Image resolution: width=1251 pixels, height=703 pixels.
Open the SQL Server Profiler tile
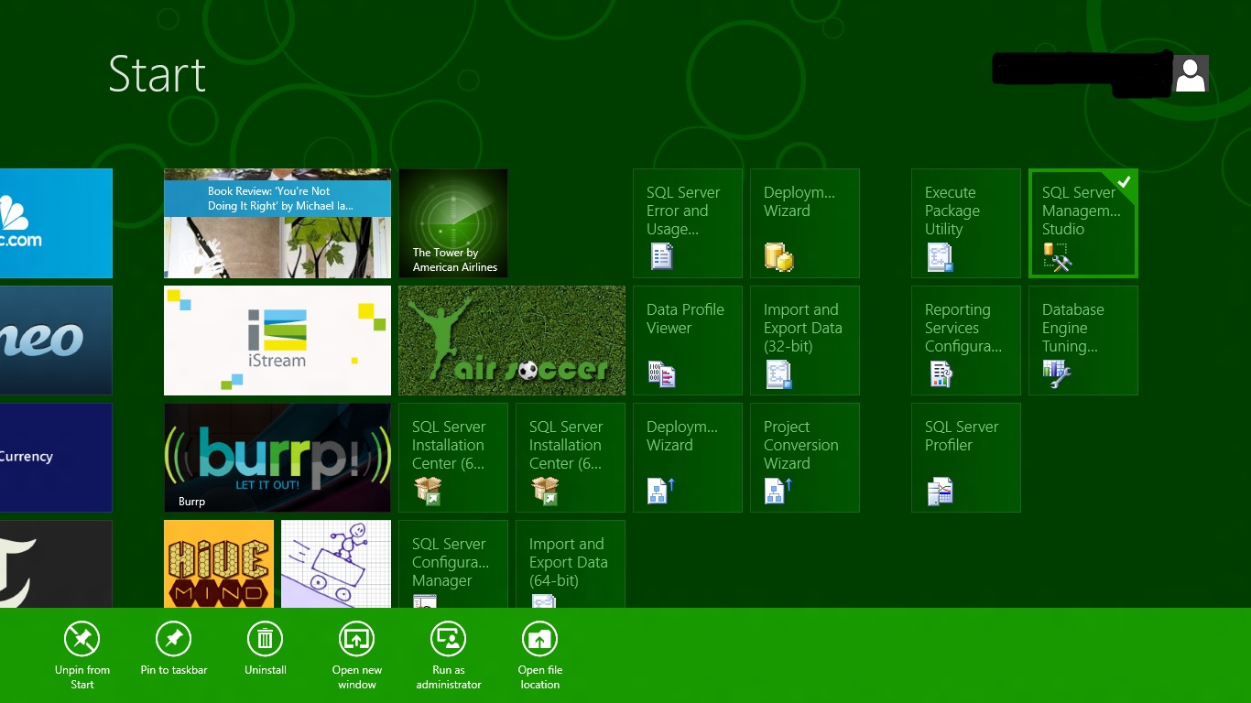tap(965, 458)
